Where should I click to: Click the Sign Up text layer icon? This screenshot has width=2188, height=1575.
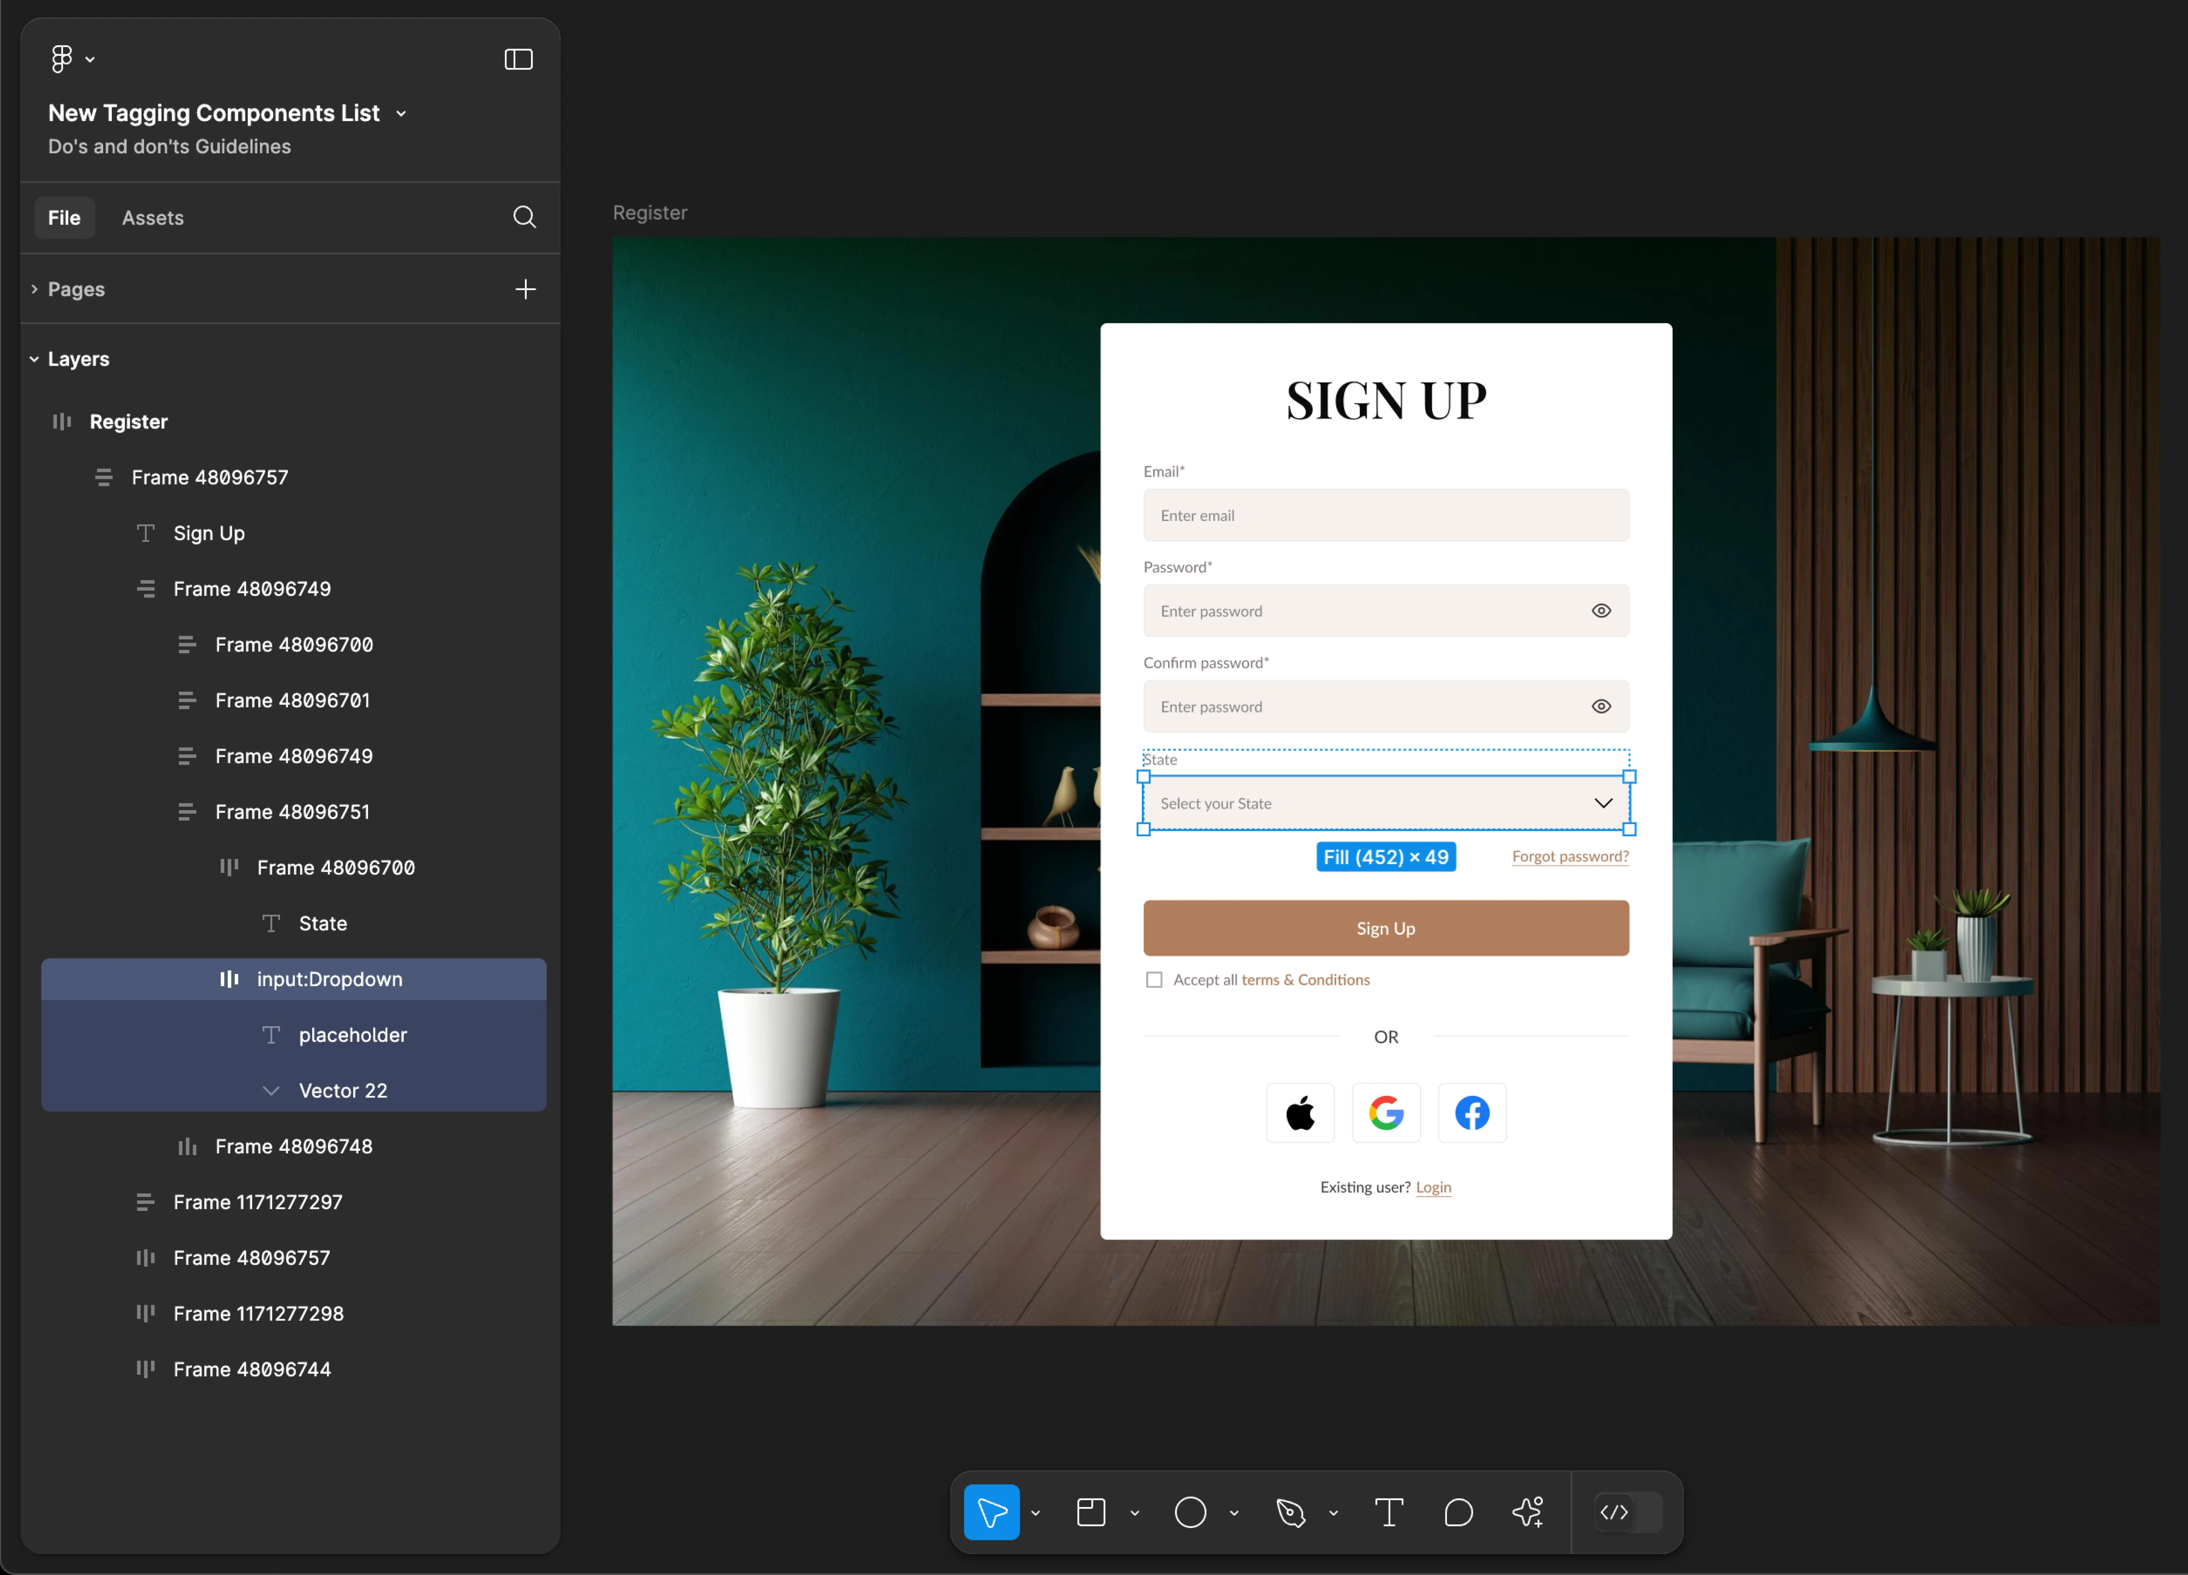(145, 533)
